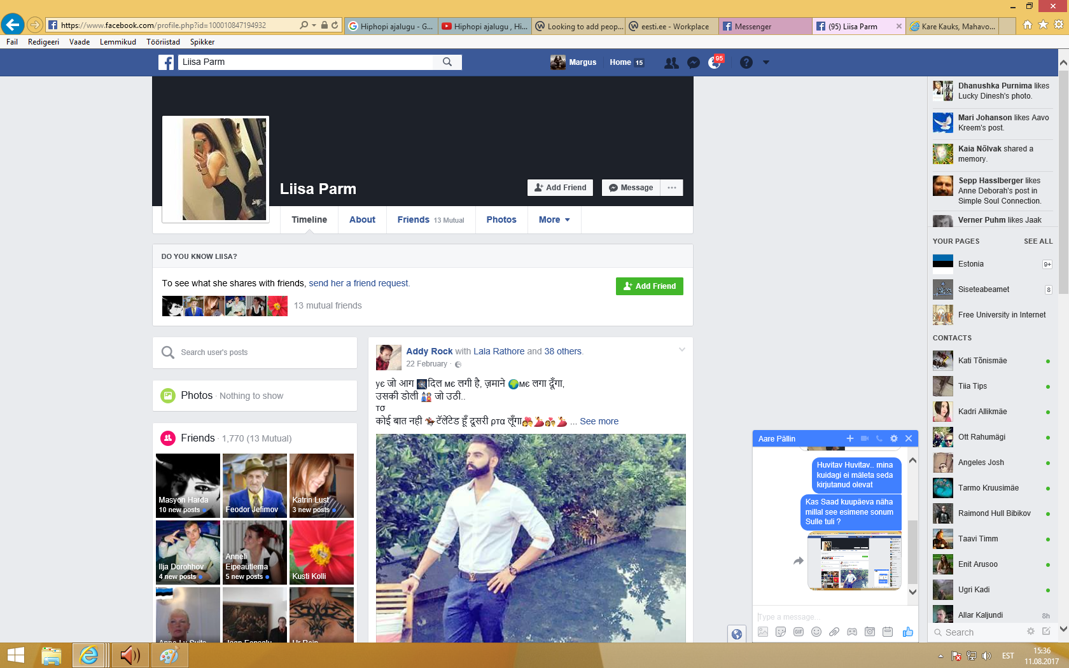This screenshot has height=668, width=1069.
Task: Take a photo with chat camera icon
Action: coord(870,632)
